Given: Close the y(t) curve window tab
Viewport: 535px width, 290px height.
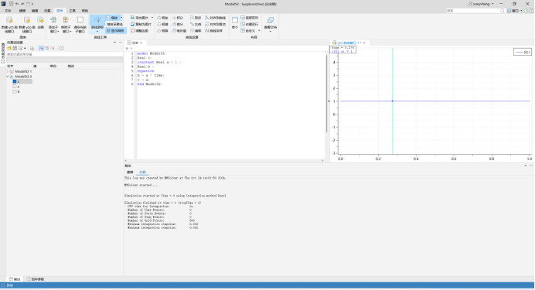Looking at the screenshot, I should coord(364,43).
